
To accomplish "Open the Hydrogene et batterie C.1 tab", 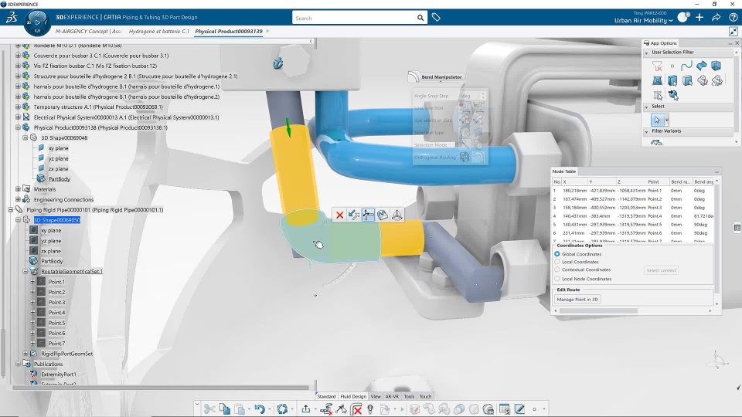I will (x=159, y=31).
